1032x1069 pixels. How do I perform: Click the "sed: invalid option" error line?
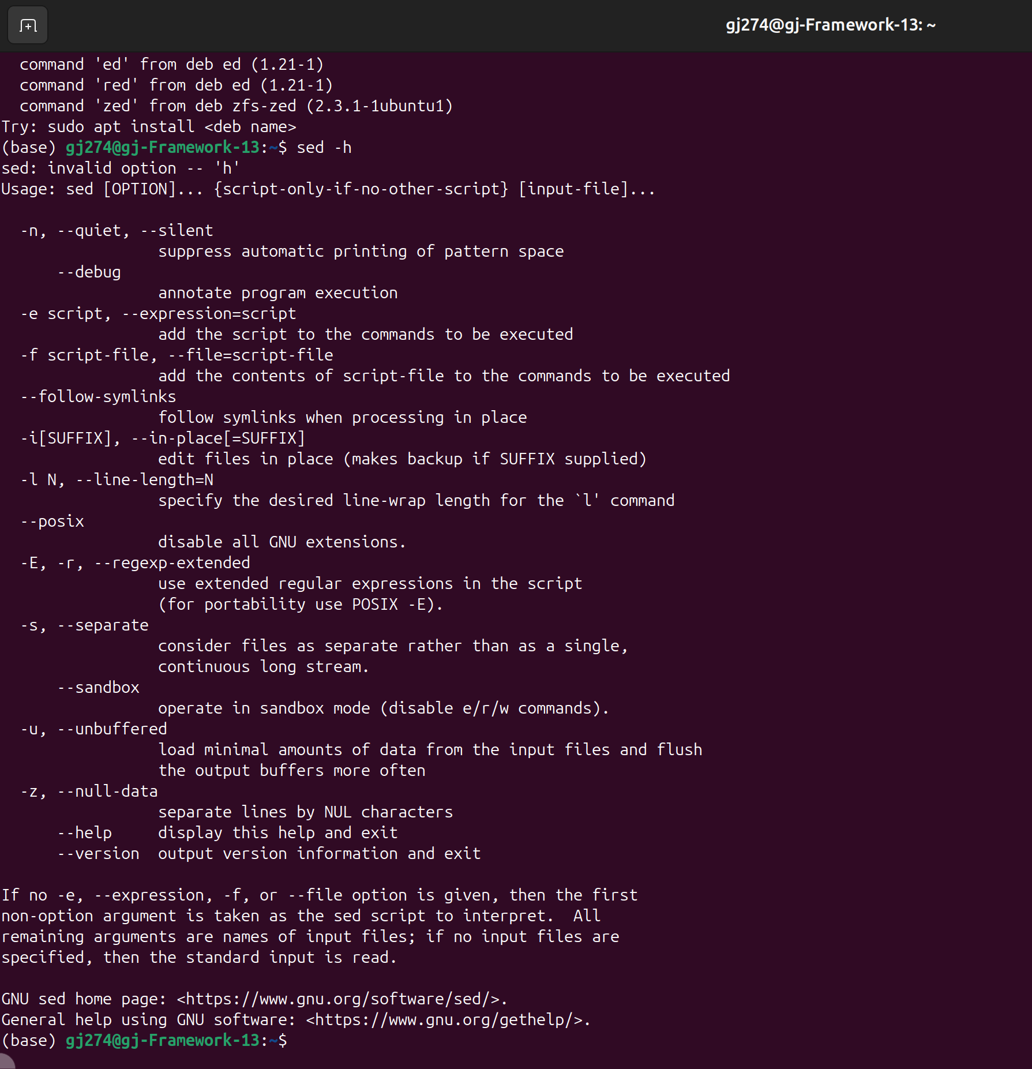[120, 168]
